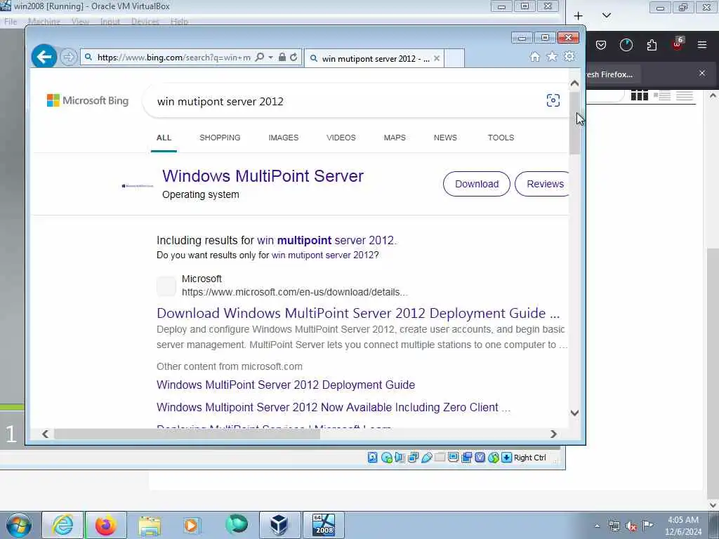Open 'Download Windows MultiPoint Server 2012 Deployment Guide' result
Viewport: 719px width, 539px height.
pos(358,313)
